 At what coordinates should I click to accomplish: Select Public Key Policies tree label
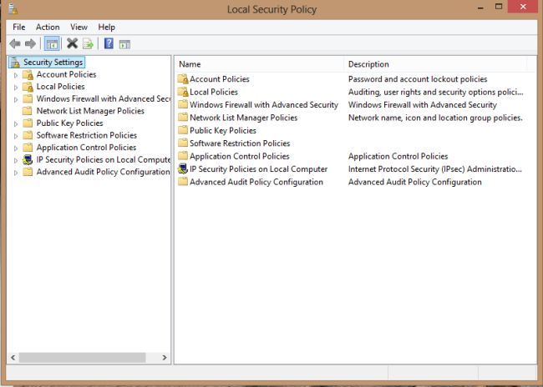70,123
